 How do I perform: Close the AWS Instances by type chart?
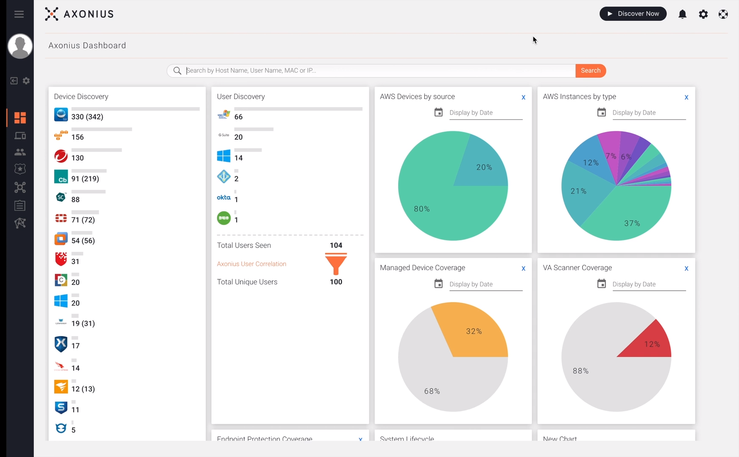click(x=686, y=97)
